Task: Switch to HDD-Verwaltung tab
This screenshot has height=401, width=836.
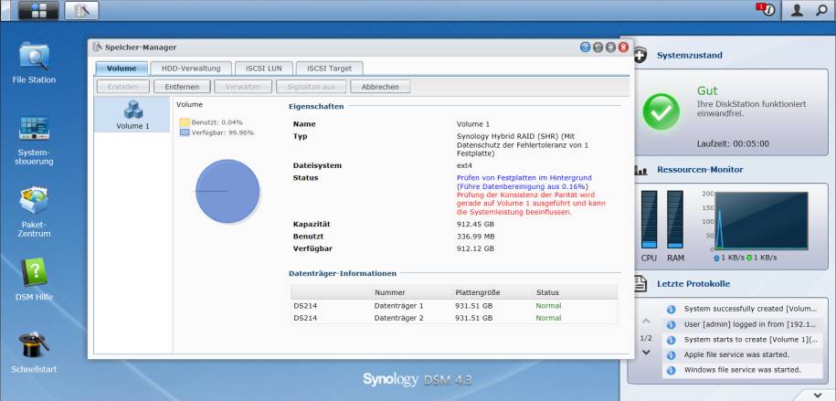Action: click(x=191, y=69)
